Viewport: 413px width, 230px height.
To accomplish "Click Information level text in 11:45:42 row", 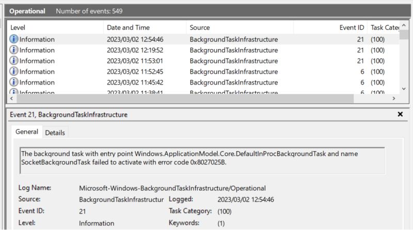I will pyautogui.click(x=37, y=83).
